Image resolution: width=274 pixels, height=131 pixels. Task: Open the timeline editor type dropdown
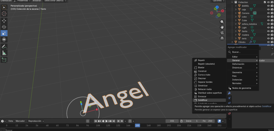(x=3, y=121)
